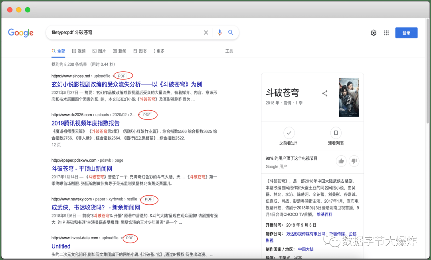Image resolution: width=431 pixels, height=260 pixels.
Task: Click the 2017年1月14日 date in the snippet
Action: tap(65, 177)
